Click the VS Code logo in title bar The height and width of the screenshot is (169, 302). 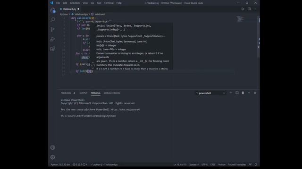click(51, 3)
